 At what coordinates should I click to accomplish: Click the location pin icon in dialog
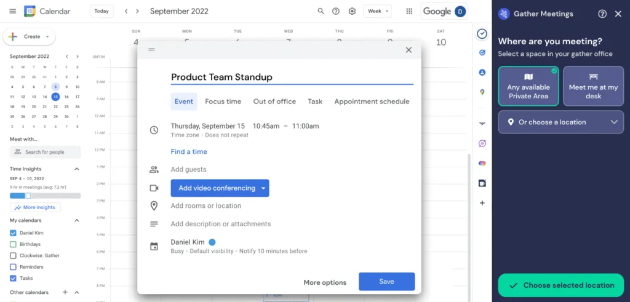click(x=154, y=206)
